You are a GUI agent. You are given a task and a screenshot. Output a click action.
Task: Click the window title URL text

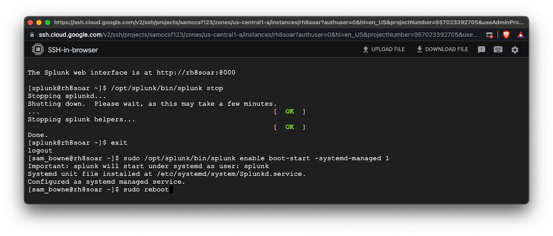pyautogui.click(x=288, y=23)
